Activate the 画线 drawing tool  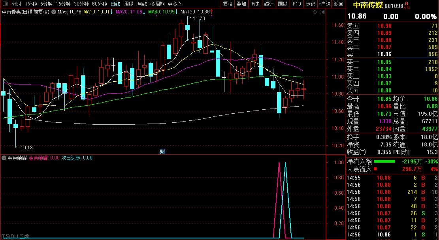click(283, 4)
